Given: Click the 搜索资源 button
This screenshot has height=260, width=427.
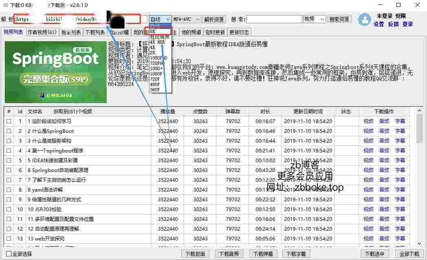Looking at the screenshot, I should pos(339,19).
